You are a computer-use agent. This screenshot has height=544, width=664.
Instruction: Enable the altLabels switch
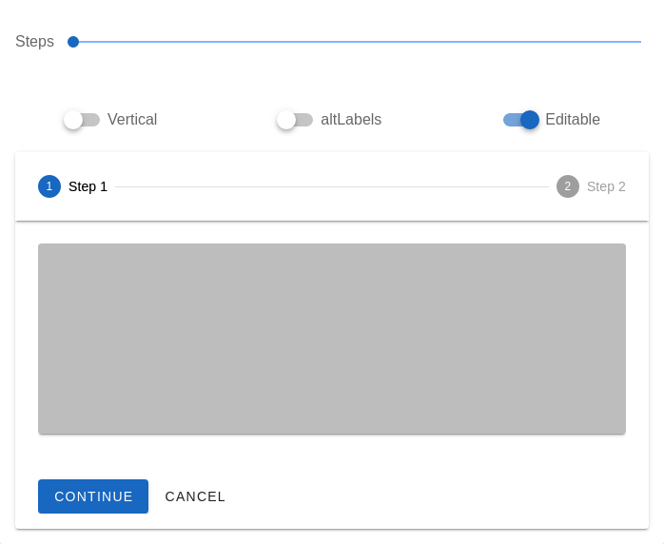tap(295, 120)
